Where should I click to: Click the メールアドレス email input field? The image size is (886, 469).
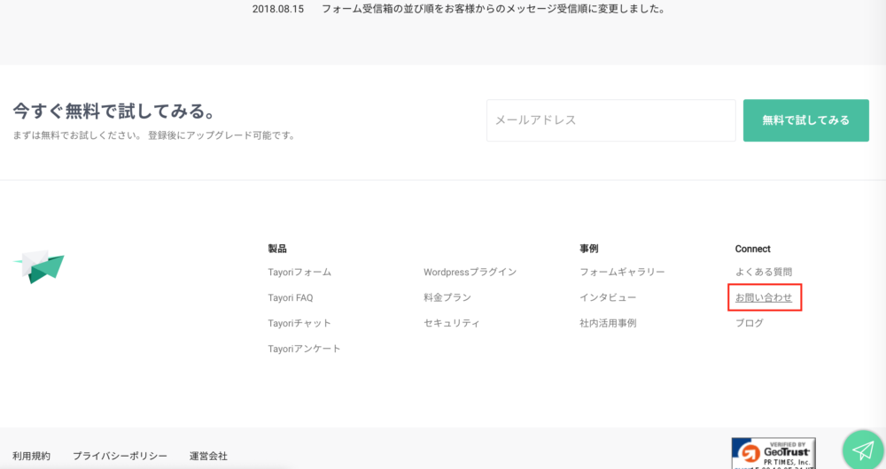click(x=610, y=120)
